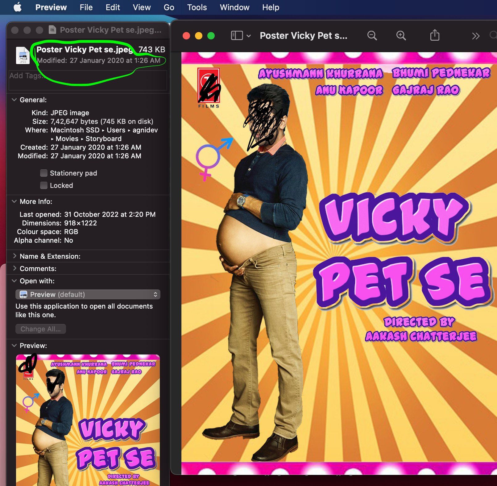Viewport: 497px width, 486px height.
Task: Collapse the General section
Action: click(14, 100)
